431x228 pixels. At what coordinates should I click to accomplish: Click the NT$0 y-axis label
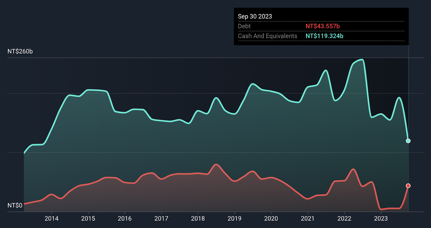click(x=15, y=205)
